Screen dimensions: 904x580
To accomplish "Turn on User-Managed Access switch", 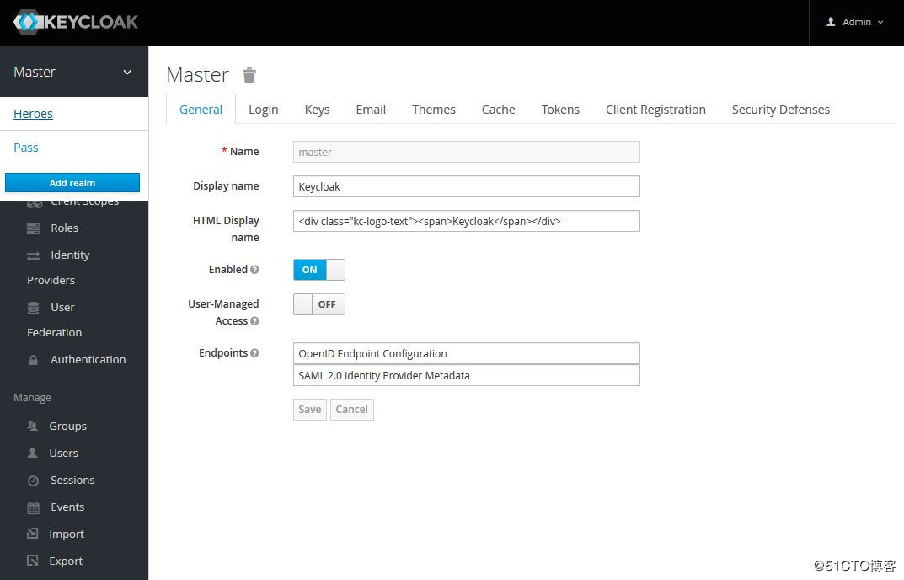I will click(x=319, y=304).
